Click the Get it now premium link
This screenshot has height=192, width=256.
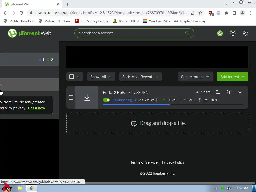(x=36, y=108)
